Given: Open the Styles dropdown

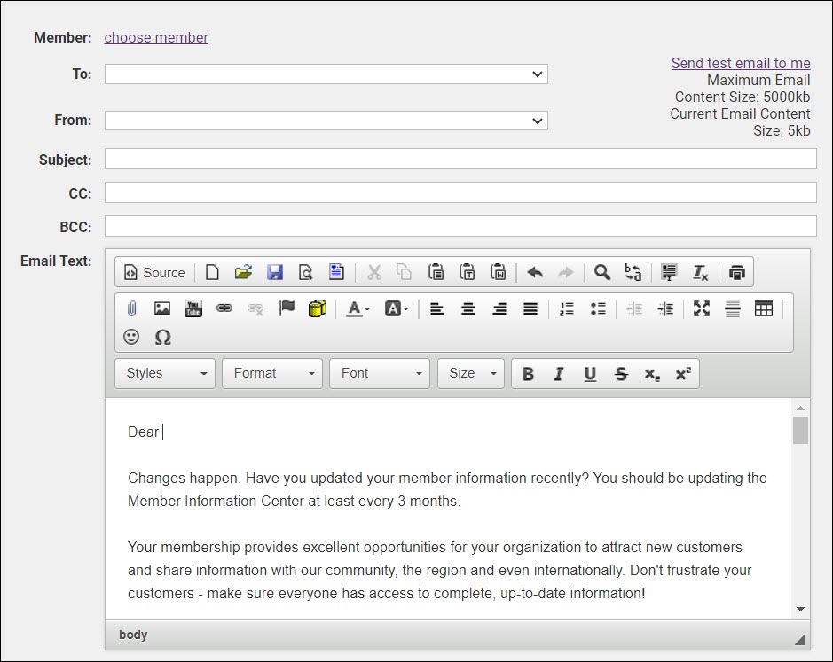Looking at the screenshot, I should pyautogui.click(x=165, y=374).
